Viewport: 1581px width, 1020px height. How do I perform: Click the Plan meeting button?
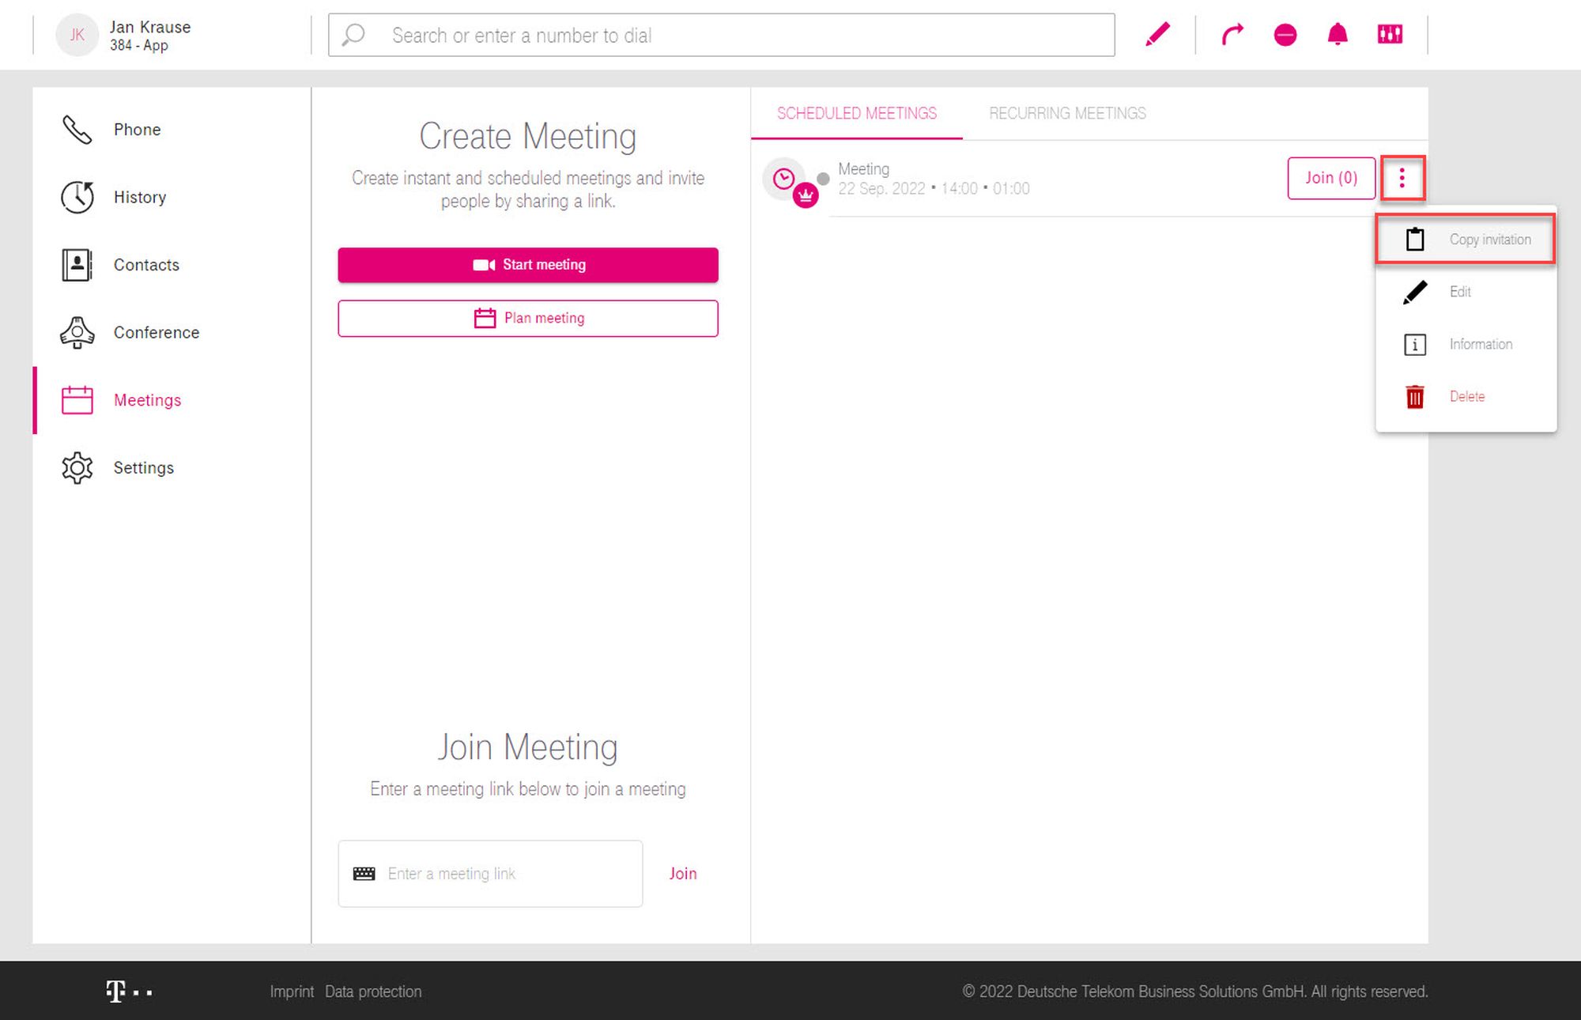coord(528,319)
